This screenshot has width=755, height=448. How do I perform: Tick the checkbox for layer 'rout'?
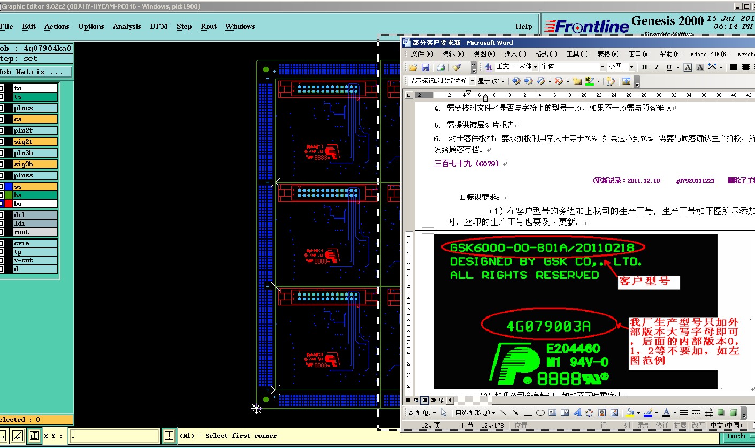tap(2, 232)
